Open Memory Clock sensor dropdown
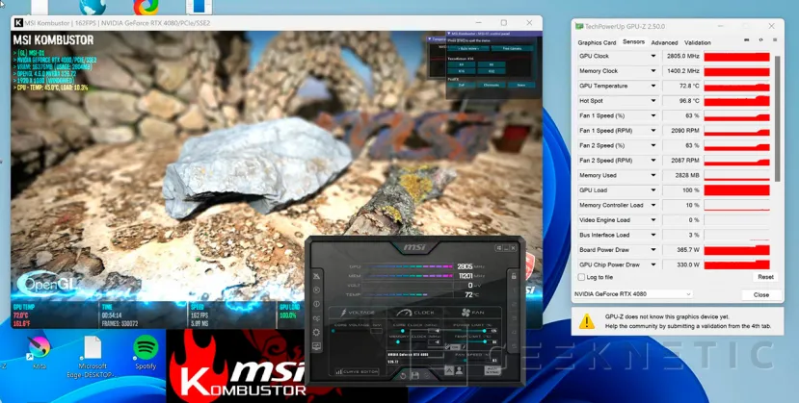The height and width of the screenshot is (403, 799). coord(653,71)
